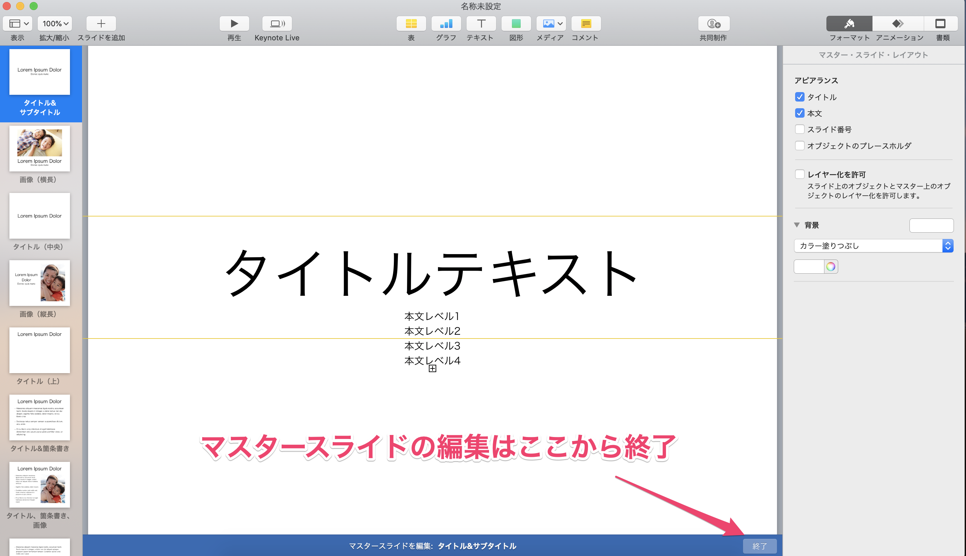Uncheck the タイトル appearance checkbox
The height and width of the screenshot is (556, 966).
click(x=800, y=96)
